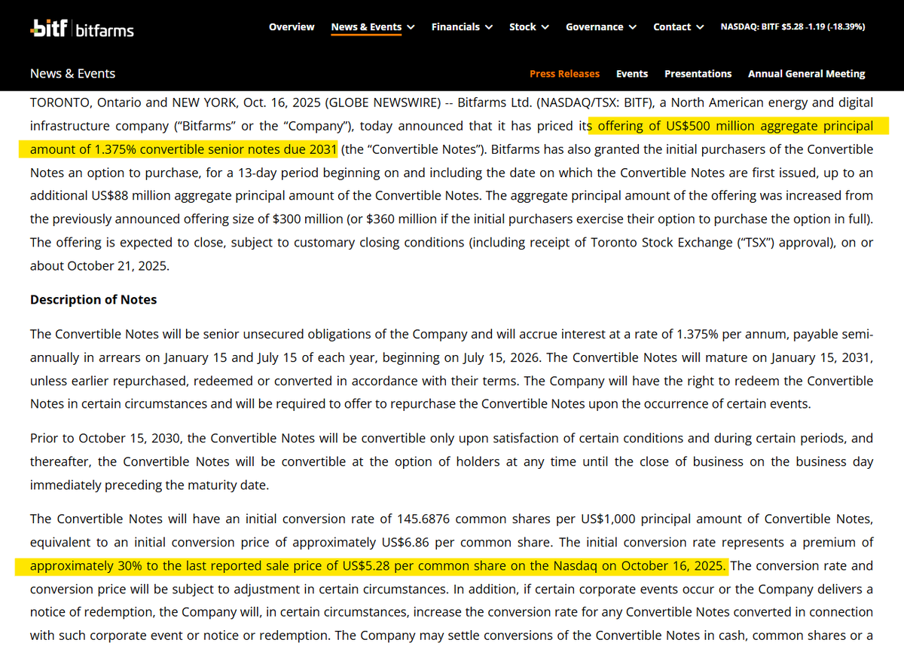Click the NASDAQ: BITF stock quote
The image size is (904, 646).
coord(793,26)
